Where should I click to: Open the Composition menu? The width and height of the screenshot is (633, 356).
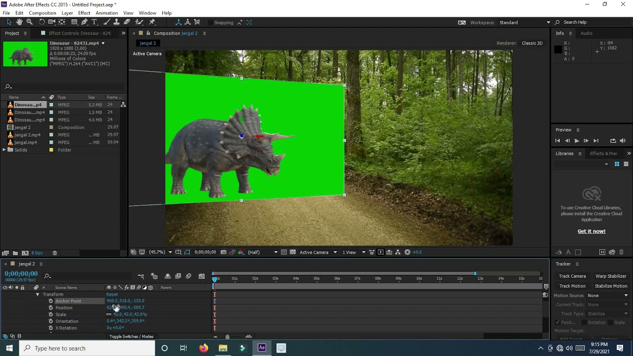(42, 13)
